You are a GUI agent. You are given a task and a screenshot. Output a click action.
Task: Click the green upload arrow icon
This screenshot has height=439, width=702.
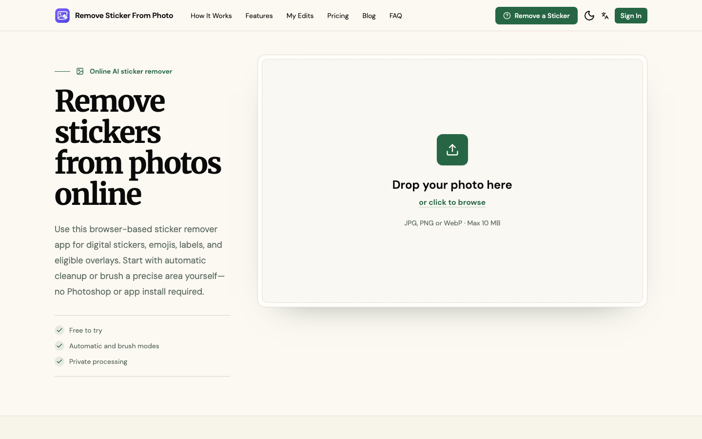click(452, 150)
